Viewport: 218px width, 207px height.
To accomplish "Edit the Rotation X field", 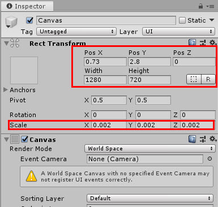I will (x=109, y=115).
